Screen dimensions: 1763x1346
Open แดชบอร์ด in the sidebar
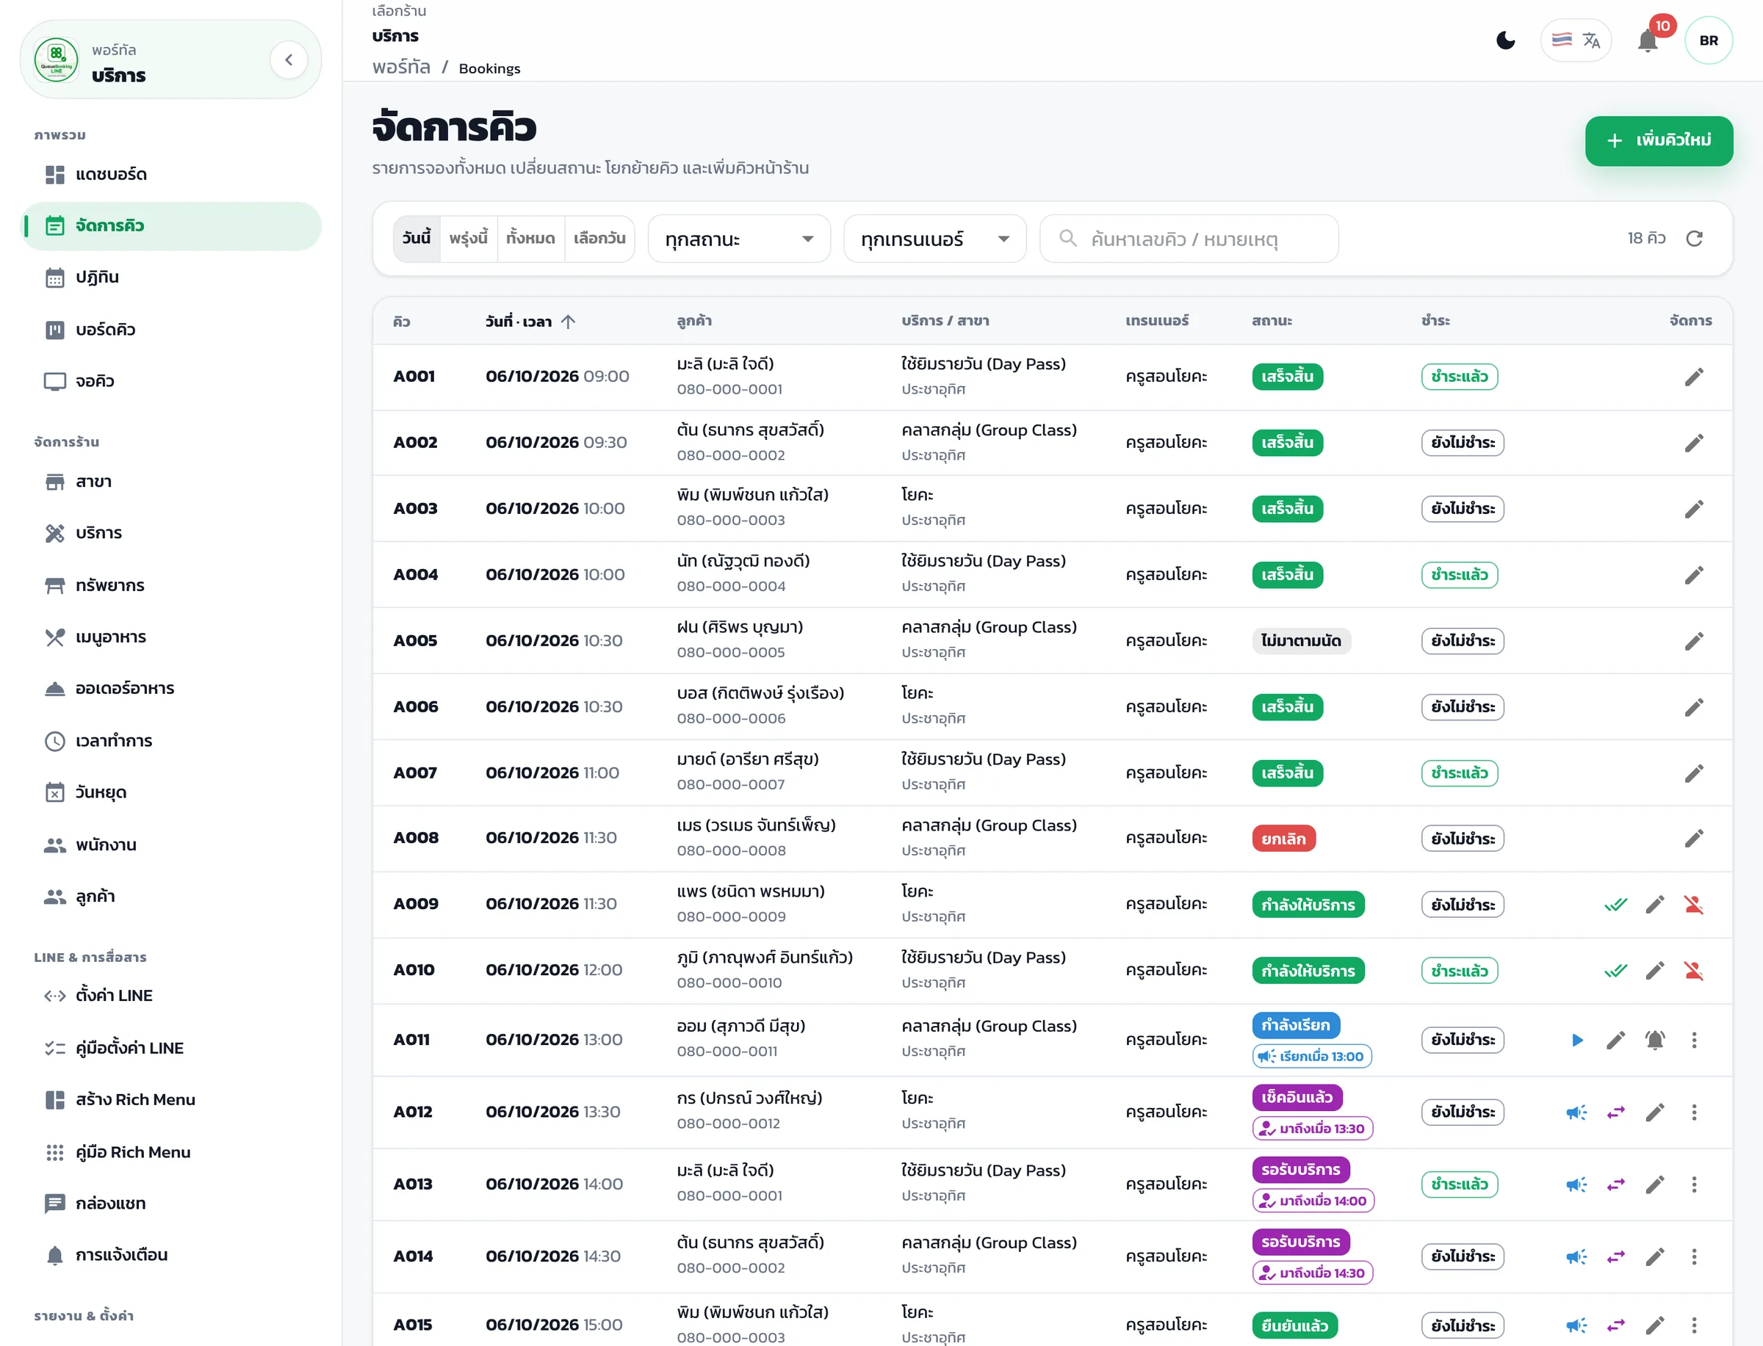pyautogui.click(x=170, y=174)
